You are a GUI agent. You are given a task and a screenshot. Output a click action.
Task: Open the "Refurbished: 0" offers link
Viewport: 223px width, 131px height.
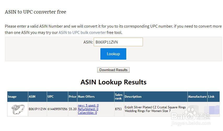88,109
